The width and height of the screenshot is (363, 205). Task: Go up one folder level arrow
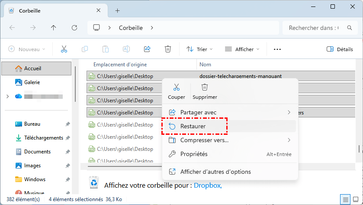coord(53,28)
